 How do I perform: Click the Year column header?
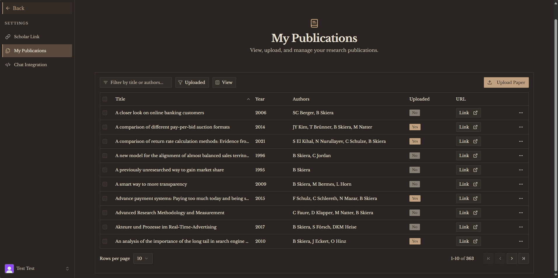click(260, 99)
